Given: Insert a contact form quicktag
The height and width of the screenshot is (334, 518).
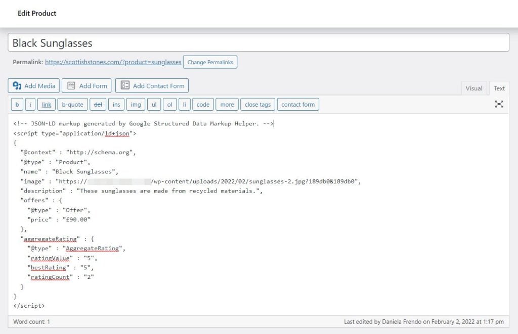Looking at the screenshot, I should click(298, 104).
